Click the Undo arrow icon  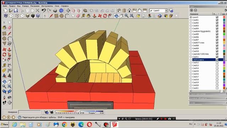[44, 10]
